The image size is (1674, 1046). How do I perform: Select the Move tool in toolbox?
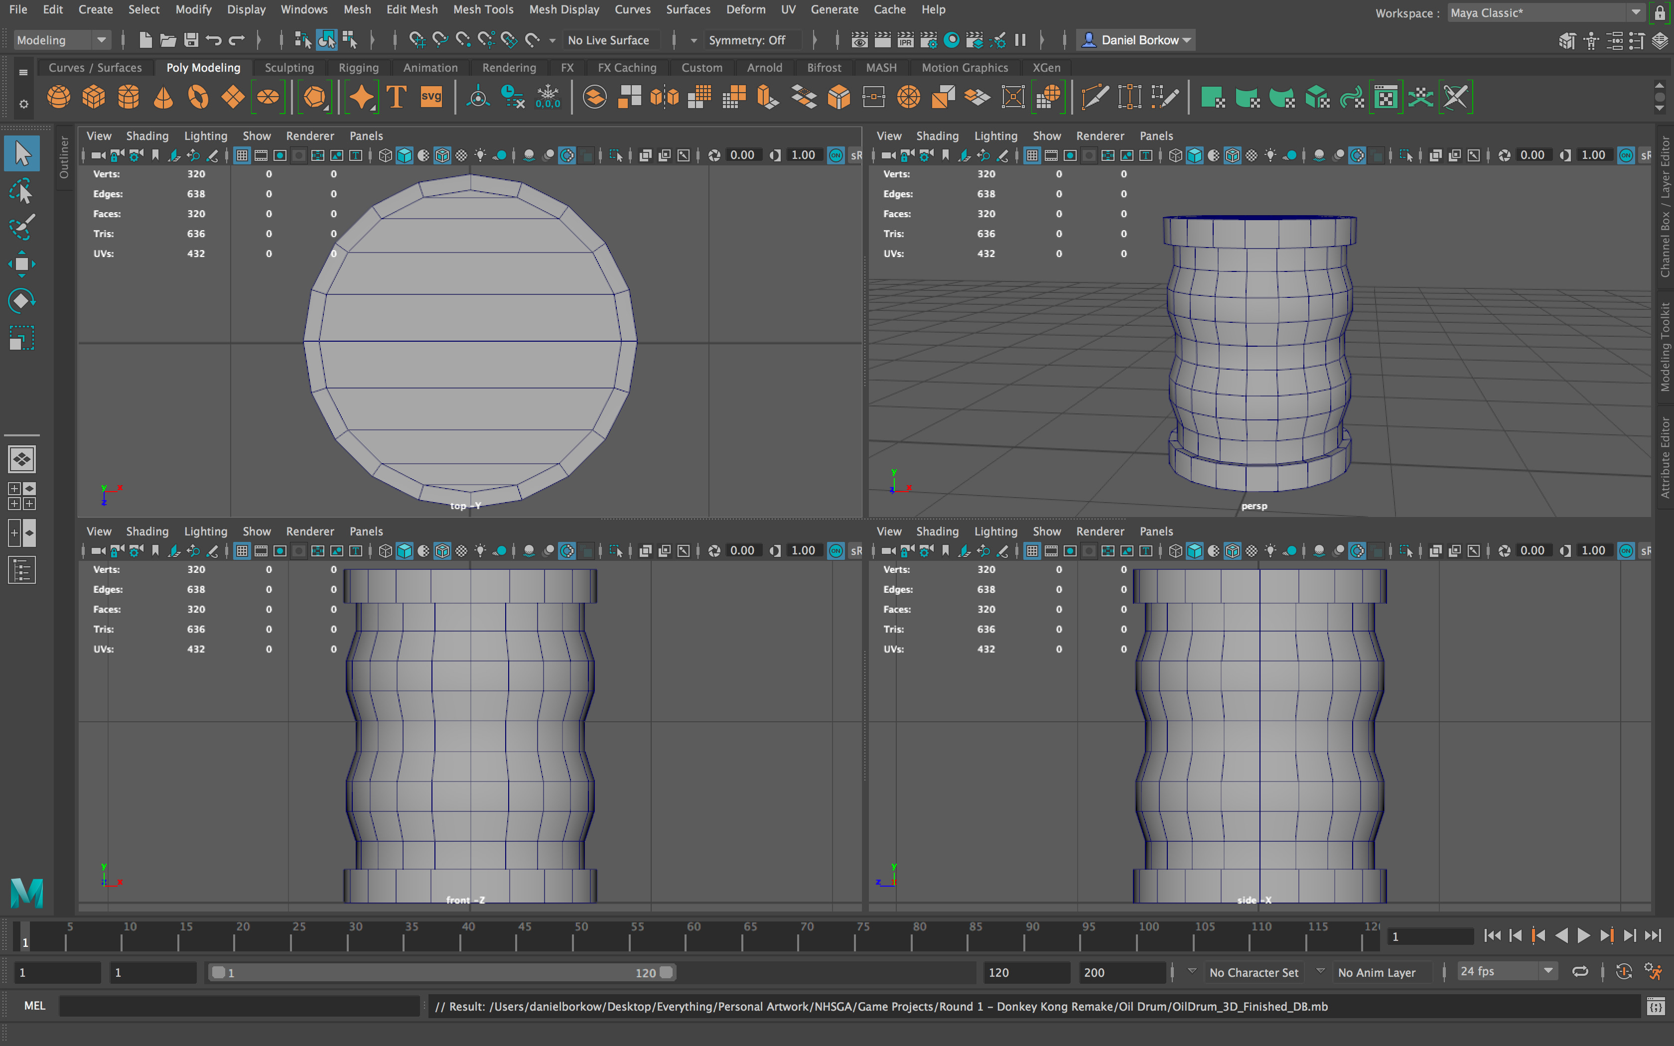[x=21, y=264]
